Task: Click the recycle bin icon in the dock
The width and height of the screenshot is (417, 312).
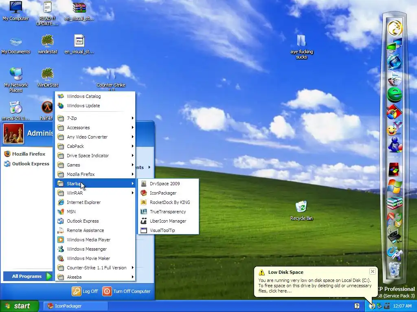Action: point(394,270)
